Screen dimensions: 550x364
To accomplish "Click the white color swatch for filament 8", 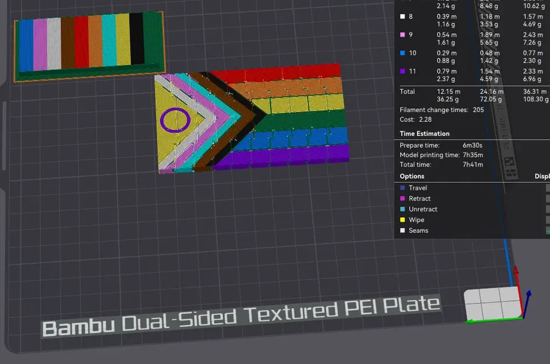I will tap(403, 16).
